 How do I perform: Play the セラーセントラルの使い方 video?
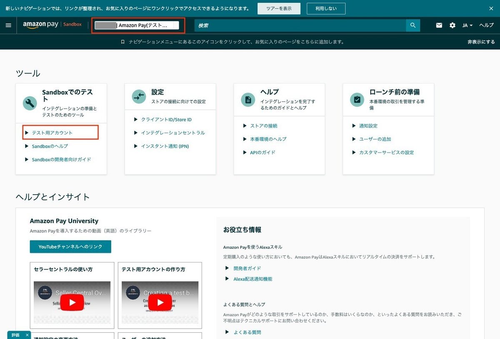72,303
